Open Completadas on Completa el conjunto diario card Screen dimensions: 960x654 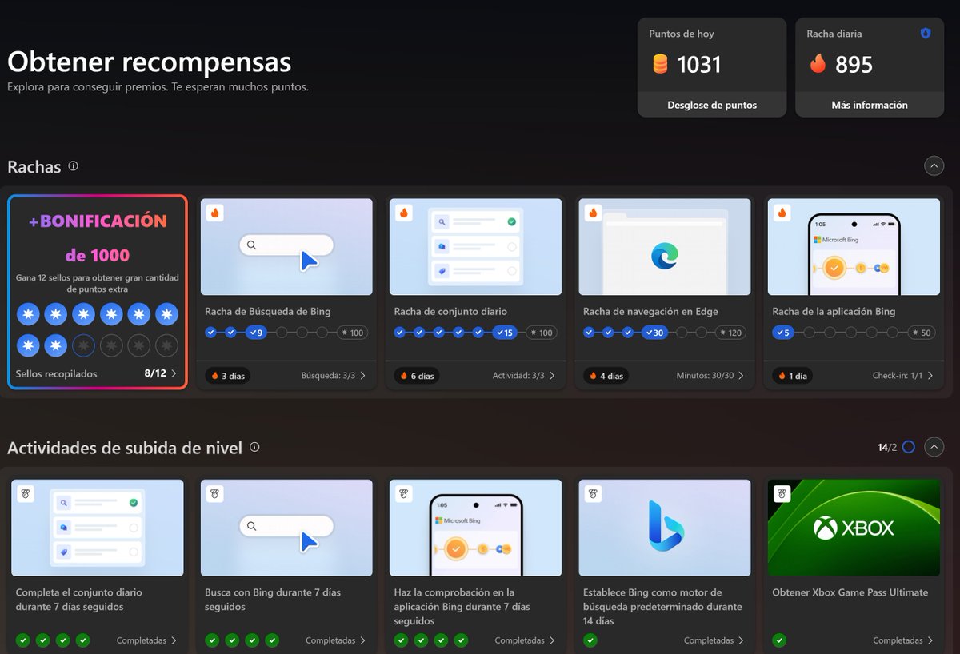click(x=146, y=640)
